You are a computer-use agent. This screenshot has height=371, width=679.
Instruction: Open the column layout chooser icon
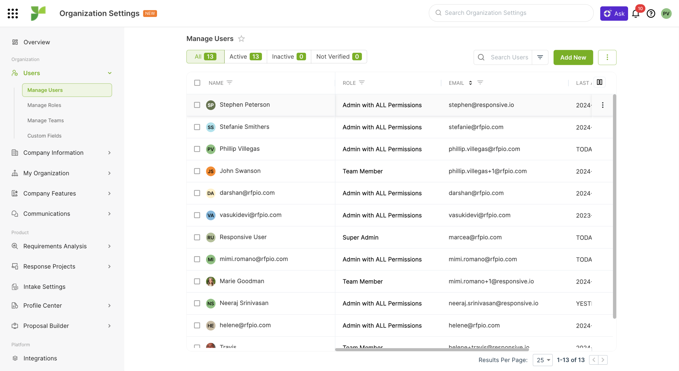point(599,82)
